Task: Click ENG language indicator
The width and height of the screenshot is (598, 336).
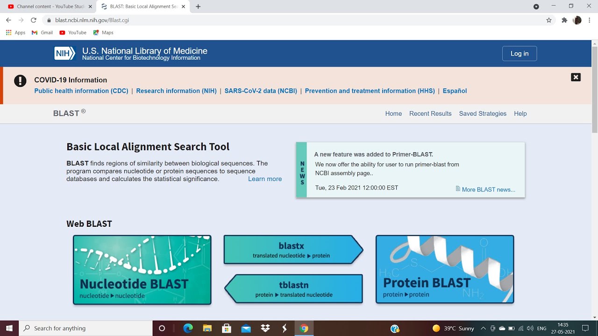Action: (542, 329)
